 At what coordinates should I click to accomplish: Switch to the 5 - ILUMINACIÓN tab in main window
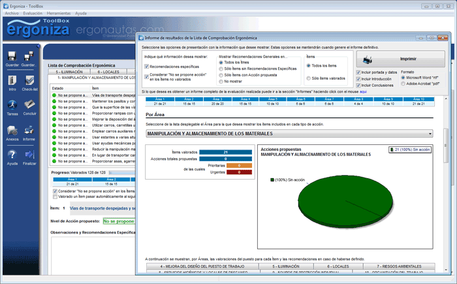coord(70,72)
